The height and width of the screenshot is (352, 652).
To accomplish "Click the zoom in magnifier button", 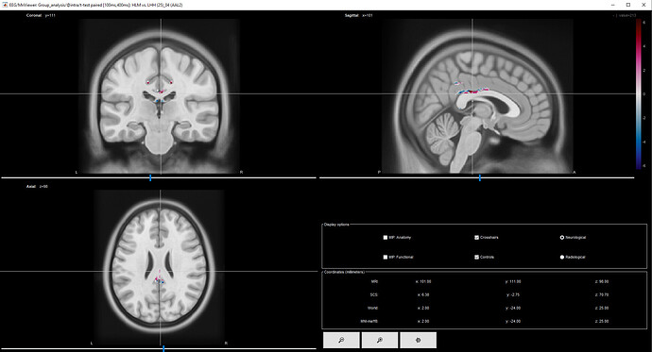I will 380,340.
